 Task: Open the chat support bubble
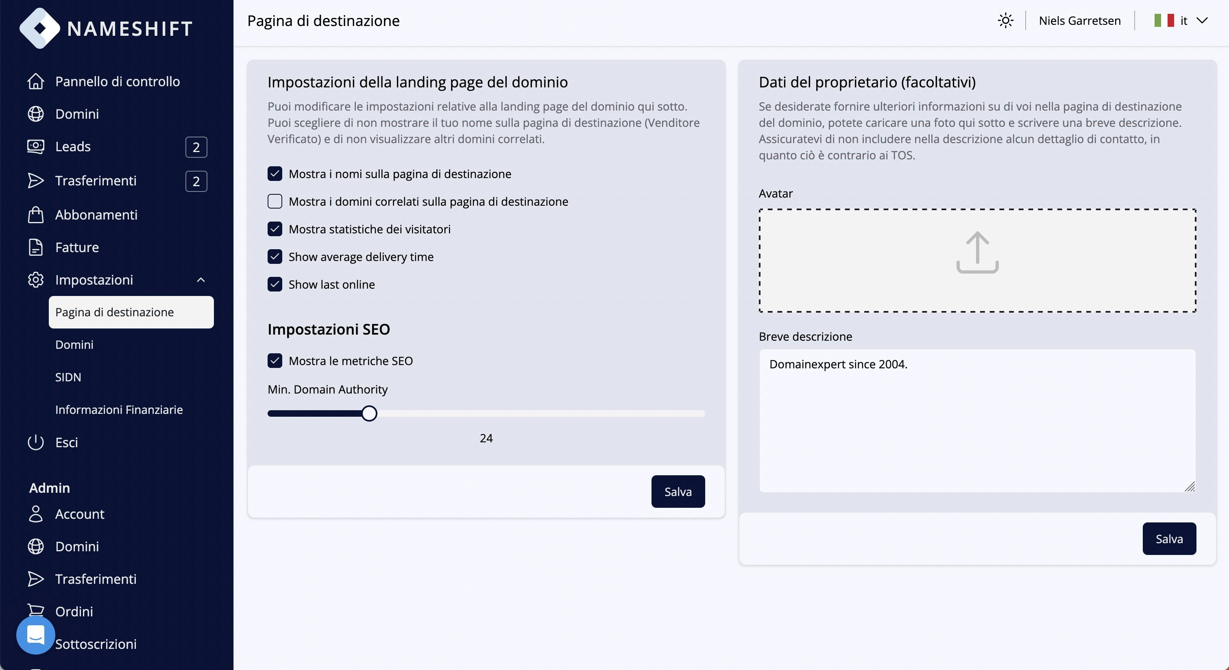(36, 635)
